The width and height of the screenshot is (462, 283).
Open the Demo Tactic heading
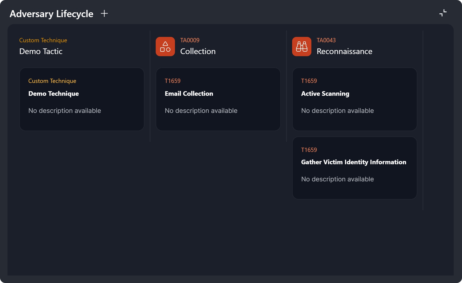click(x=41, y=51)
